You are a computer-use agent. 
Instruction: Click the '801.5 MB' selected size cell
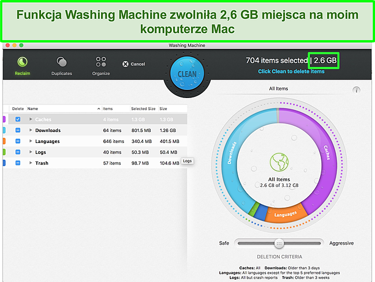[x=141, y=130]
